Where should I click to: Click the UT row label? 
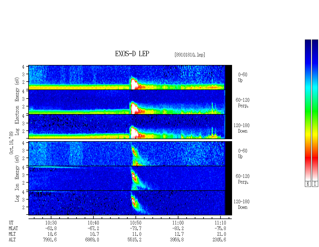[11, 223]
